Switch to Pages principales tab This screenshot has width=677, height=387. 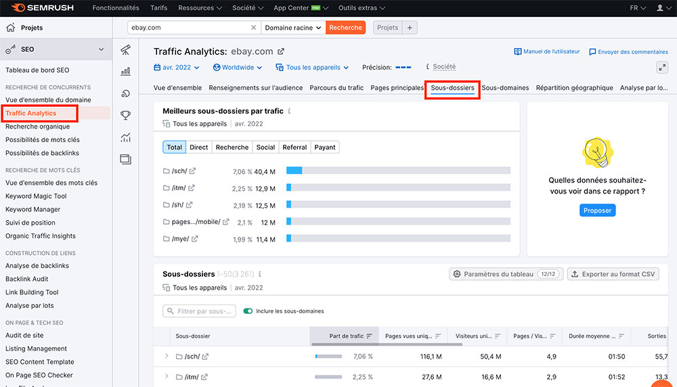point(397,87)
